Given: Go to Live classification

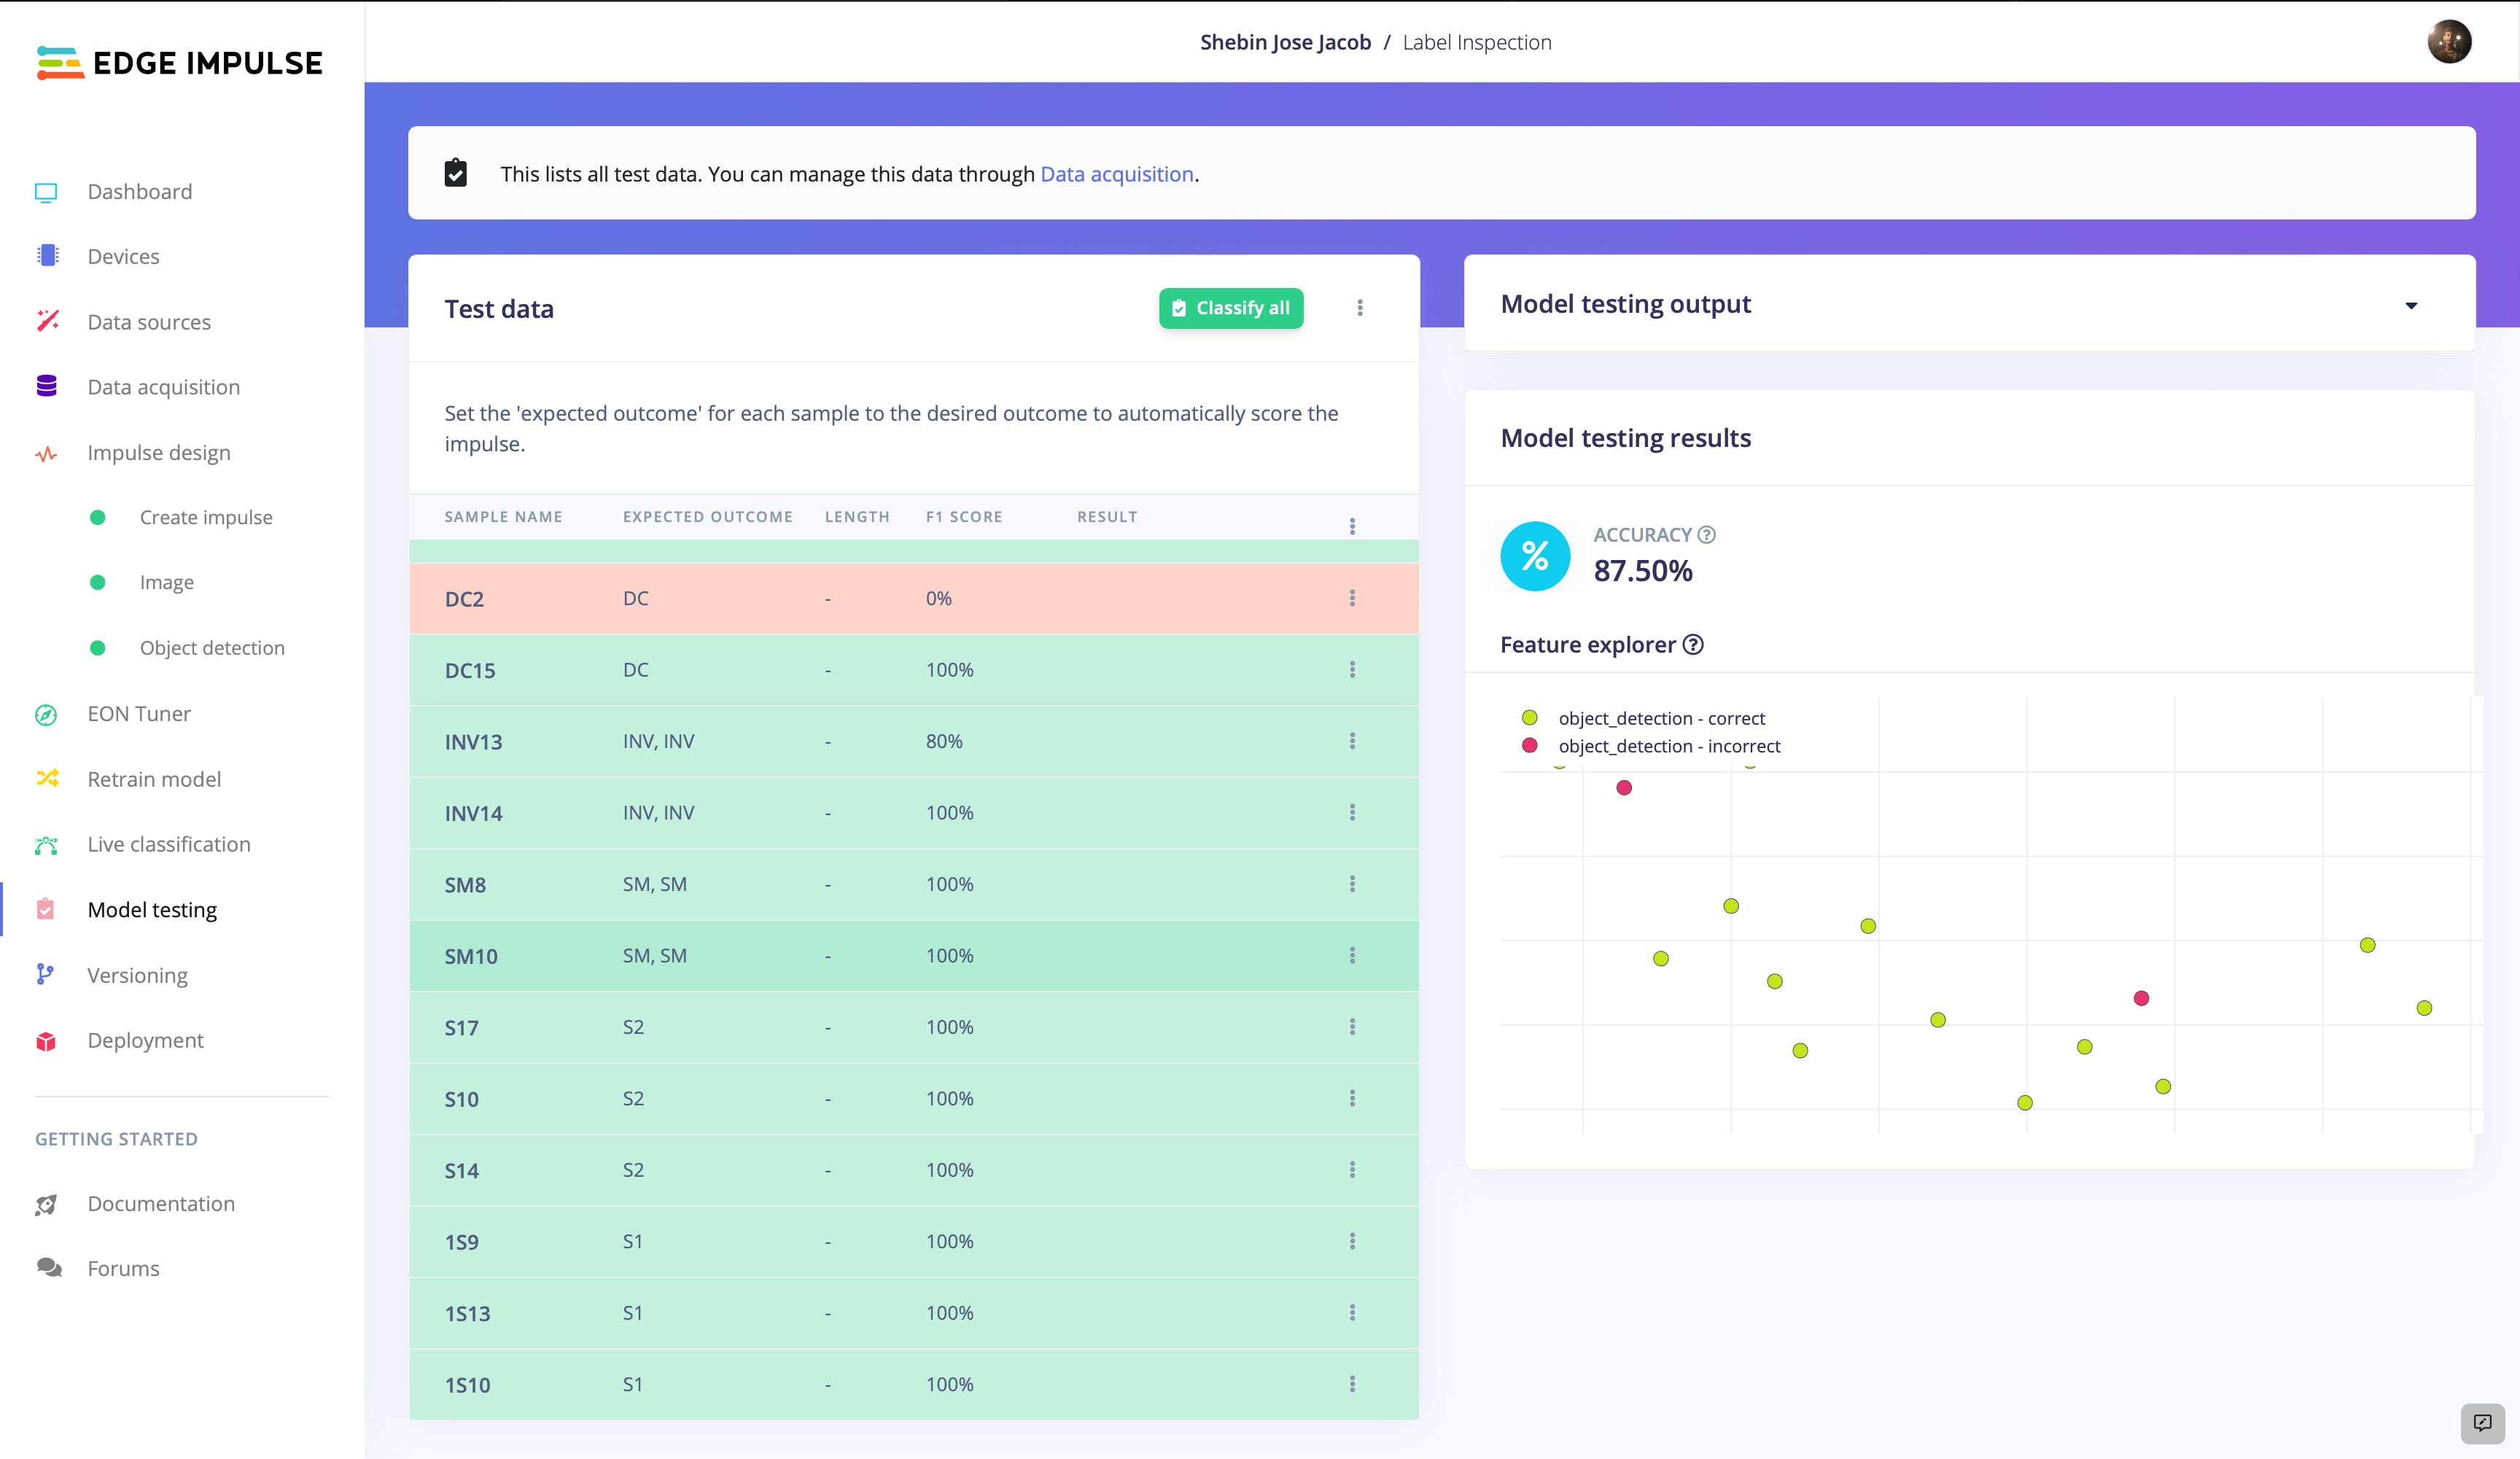Looking at the screenshot, I should pyautogui.click(x=169, y=844).
